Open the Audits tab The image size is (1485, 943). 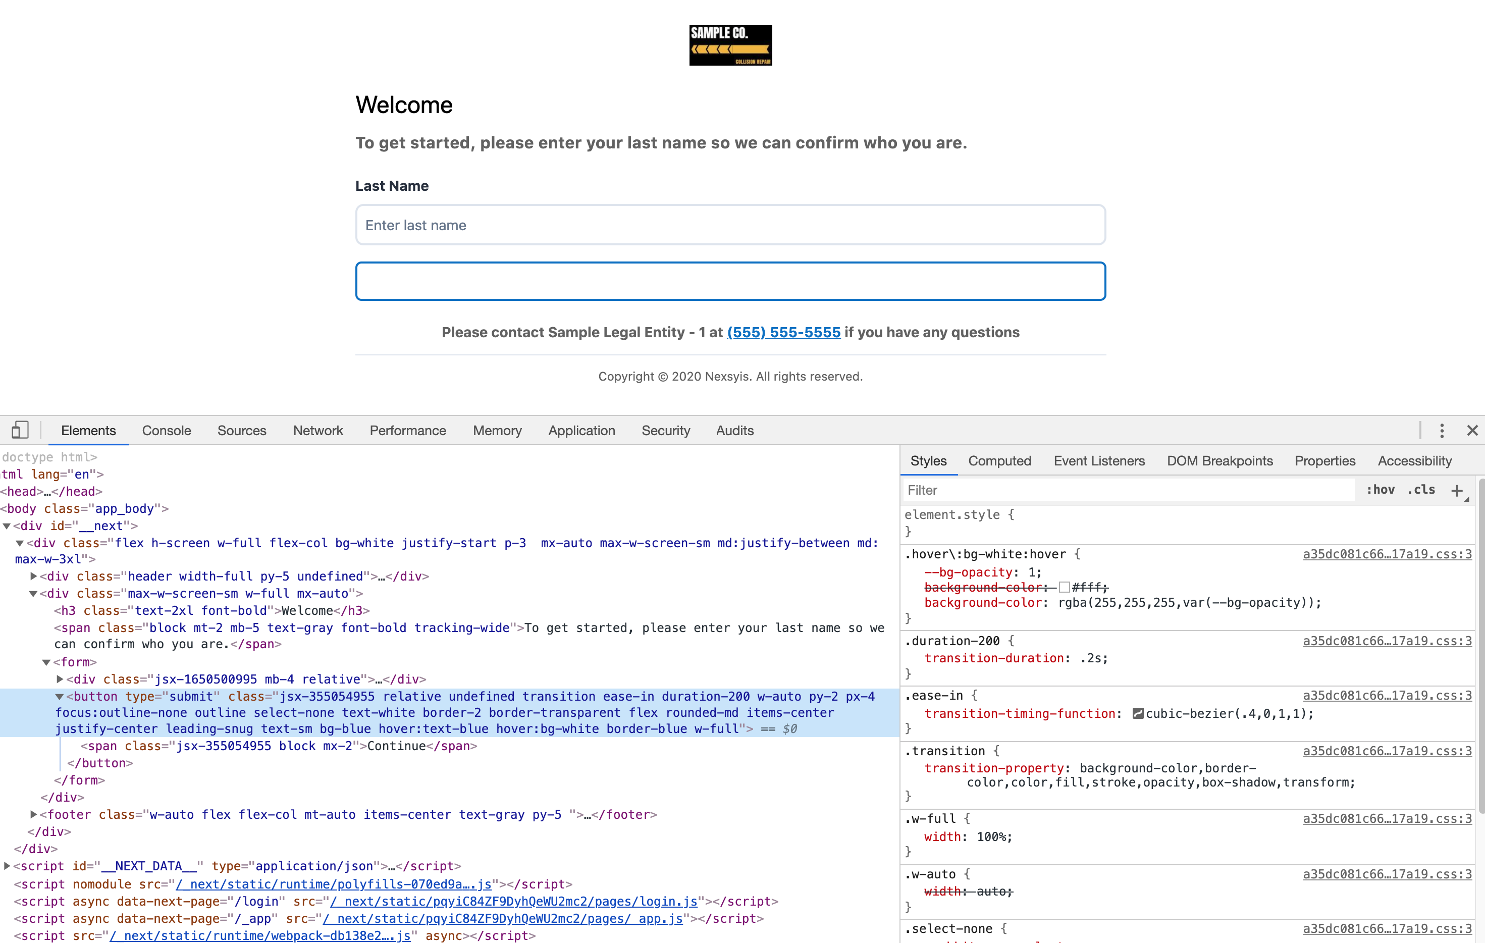pyautogui.click(x=734, y=431)
